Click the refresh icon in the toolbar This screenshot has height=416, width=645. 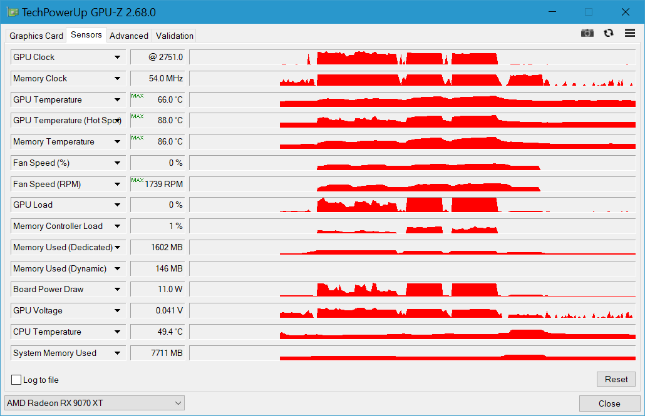click(609, 33)
